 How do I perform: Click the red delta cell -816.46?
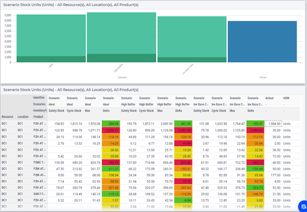click(183, 163)
